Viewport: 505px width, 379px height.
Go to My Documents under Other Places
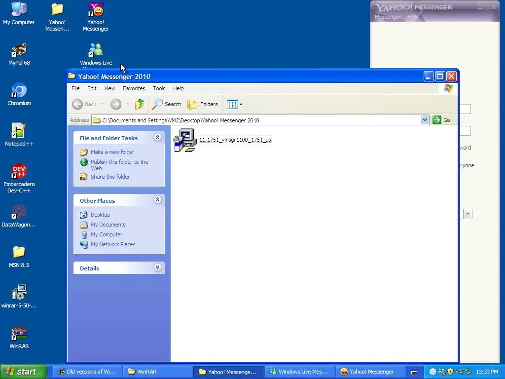click(108, 225)
